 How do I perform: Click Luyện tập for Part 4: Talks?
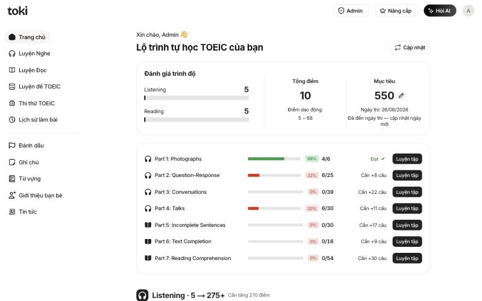pyautogui.click(x=407, y=208)
